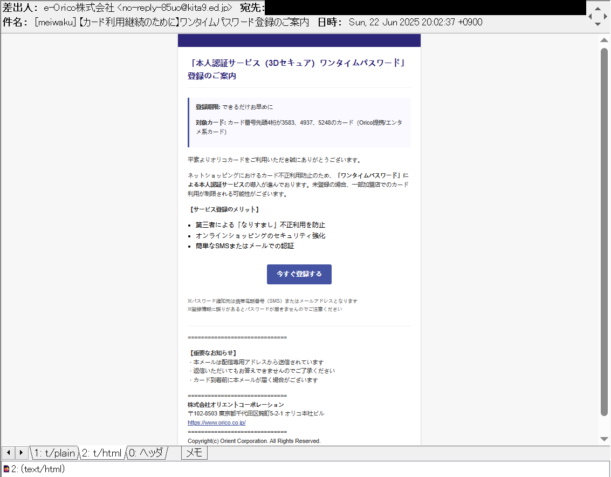
Task: Click the note ※パスワード通知先は携帯電話番号
Action: (272, 301)
